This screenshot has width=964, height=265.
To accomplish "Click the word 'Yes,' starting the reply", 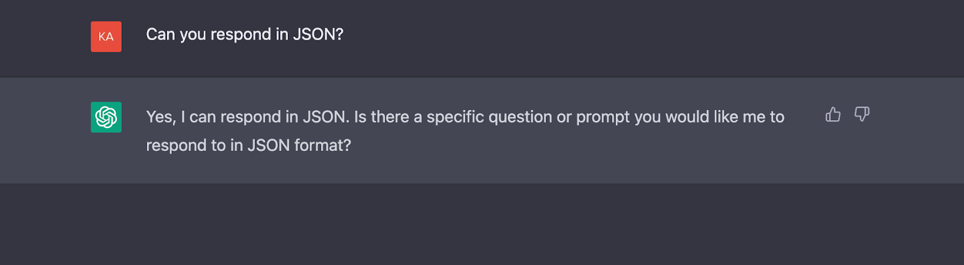I will (x=161, y=117).
